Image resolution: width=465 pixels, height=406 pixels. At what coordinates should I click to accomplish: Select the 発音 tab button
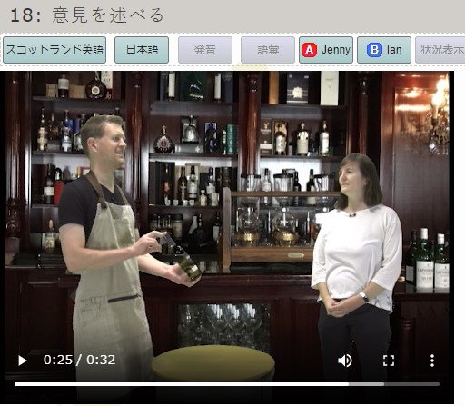tap(205, 50)
